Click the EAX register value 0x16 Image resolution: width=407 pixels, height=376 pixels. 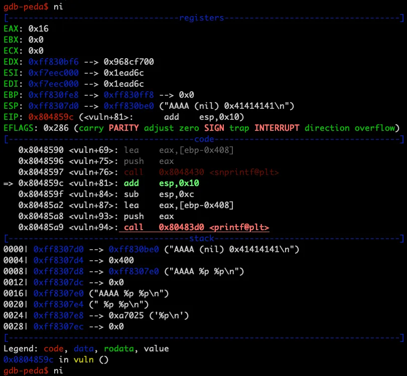pos(39,29)
